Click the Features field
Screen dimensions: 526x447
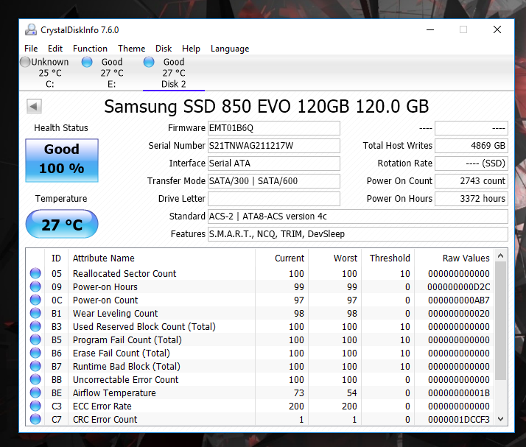357,234
